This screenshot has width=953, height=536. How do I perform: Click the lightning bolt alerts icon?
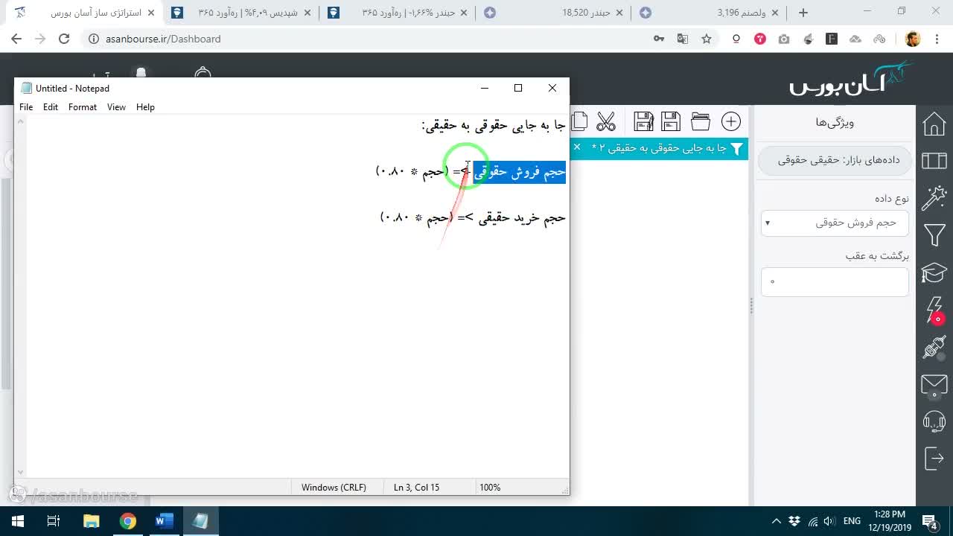coord(934,310)
